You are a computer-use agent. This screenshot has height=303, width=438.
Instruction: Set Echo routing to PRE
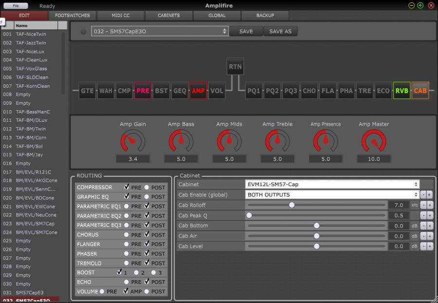(x=127, y=282)
